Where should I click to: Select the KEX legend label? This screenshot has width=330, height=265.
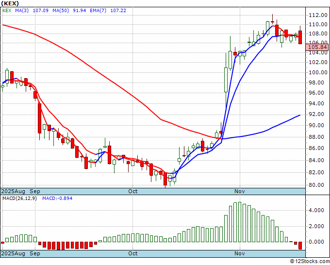coord(7,11)
